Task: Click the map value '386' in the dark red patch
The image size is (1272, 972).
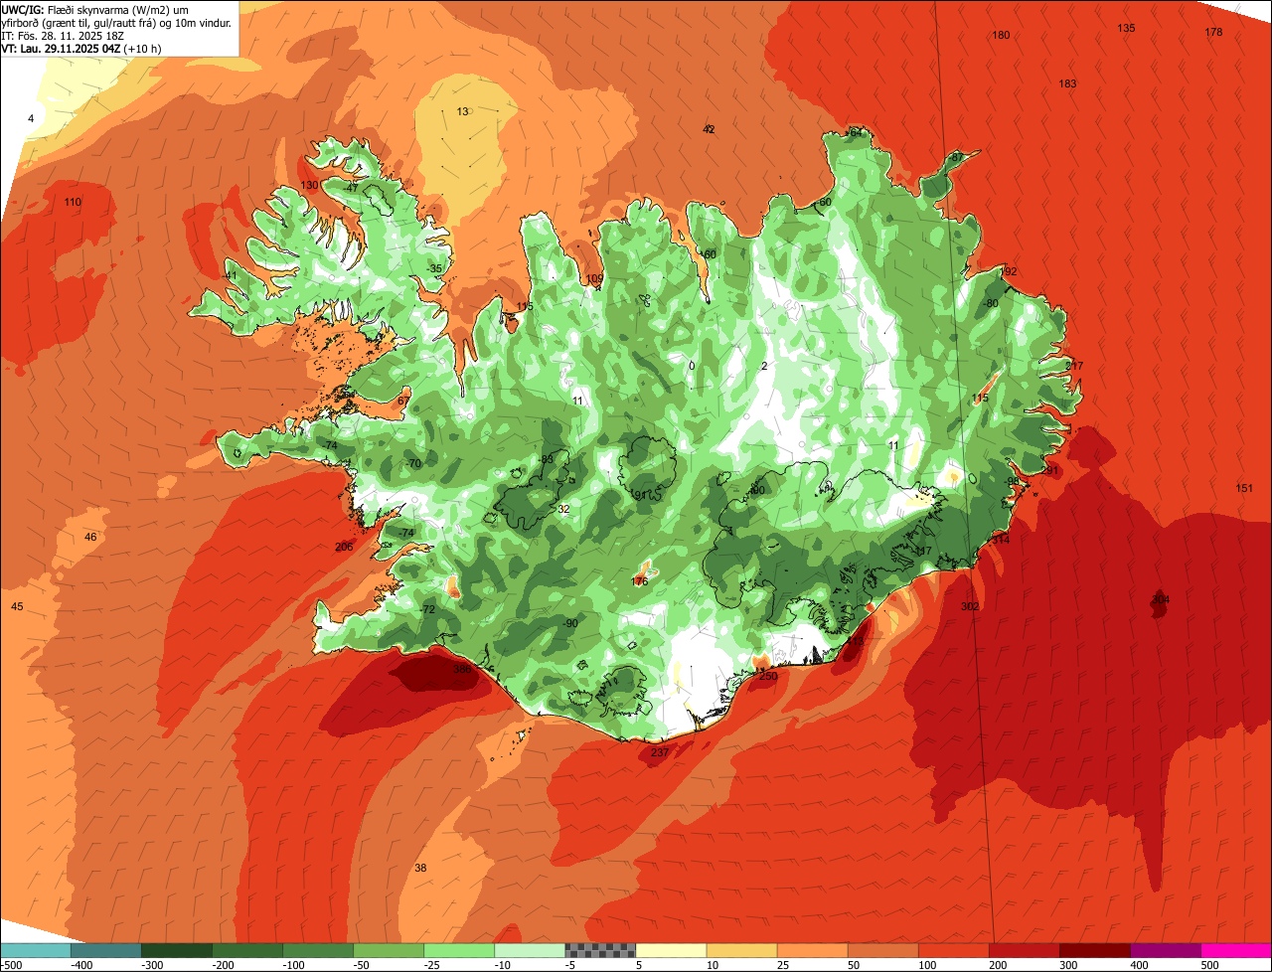Action: click(x=462, y=669)
